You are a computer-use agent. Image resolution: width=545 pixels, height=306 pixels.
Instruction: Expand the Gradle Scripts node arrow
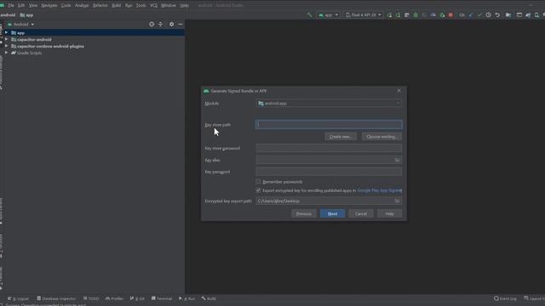pos(6,53)
